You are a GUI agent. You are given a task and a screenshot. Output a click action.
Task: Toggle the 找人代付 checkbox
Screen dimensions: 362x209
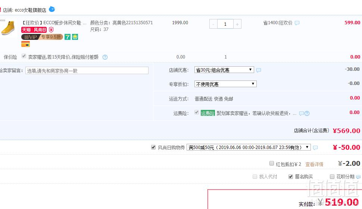tap(255, 177)
